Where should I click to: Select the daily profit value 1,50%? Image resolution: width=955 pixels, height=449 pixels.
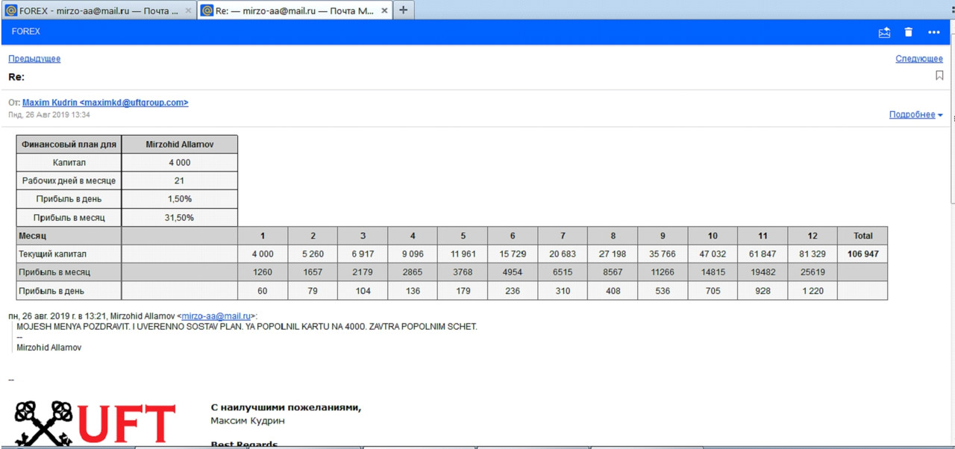click(x=180, y=199)
